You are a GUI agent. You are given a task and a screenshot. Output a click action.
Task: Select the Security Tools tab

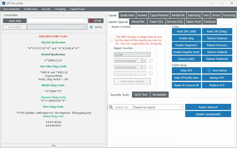point(119,95)
